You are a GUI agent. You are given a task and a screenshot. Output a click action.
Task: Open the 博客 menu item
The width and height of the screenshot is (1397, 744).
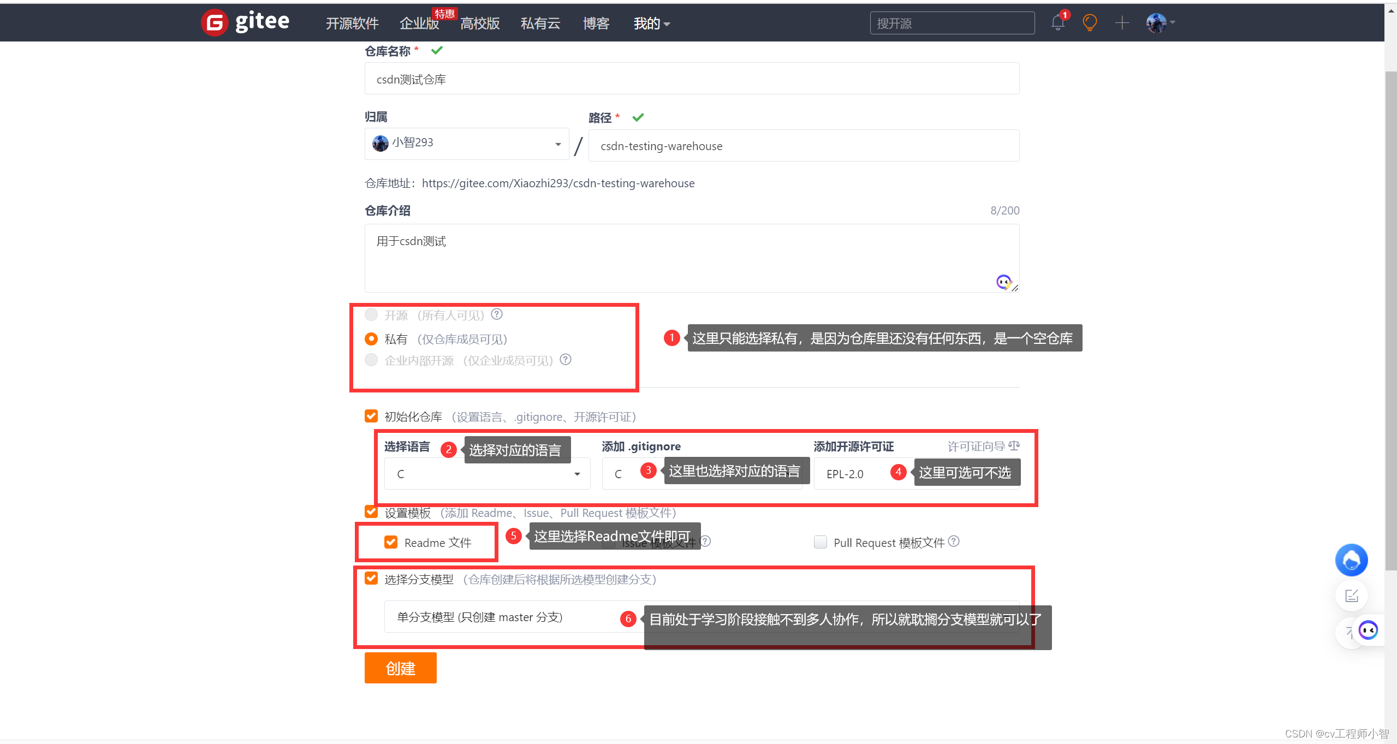596,23
